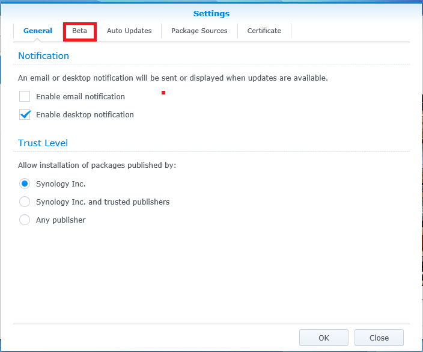Go to the Auto Updates tab
Viewport: 423px width, 352px height.
[129, 31]
